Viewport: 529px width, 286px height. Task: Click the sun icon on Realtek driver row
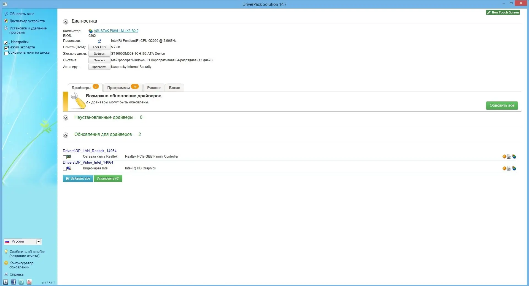(x=504, y=156)
